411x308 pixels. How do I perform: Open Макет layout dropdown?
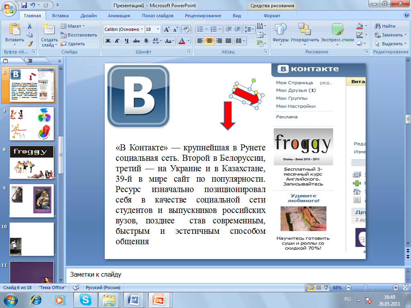tap(73, 26)
